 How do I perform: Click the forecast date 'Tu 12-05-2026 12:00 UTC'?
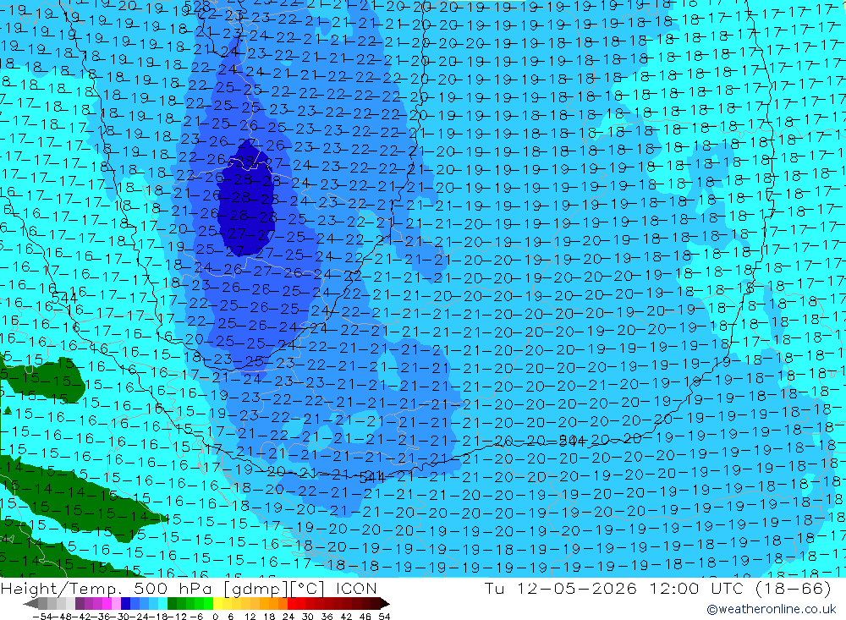pos(613,588)
